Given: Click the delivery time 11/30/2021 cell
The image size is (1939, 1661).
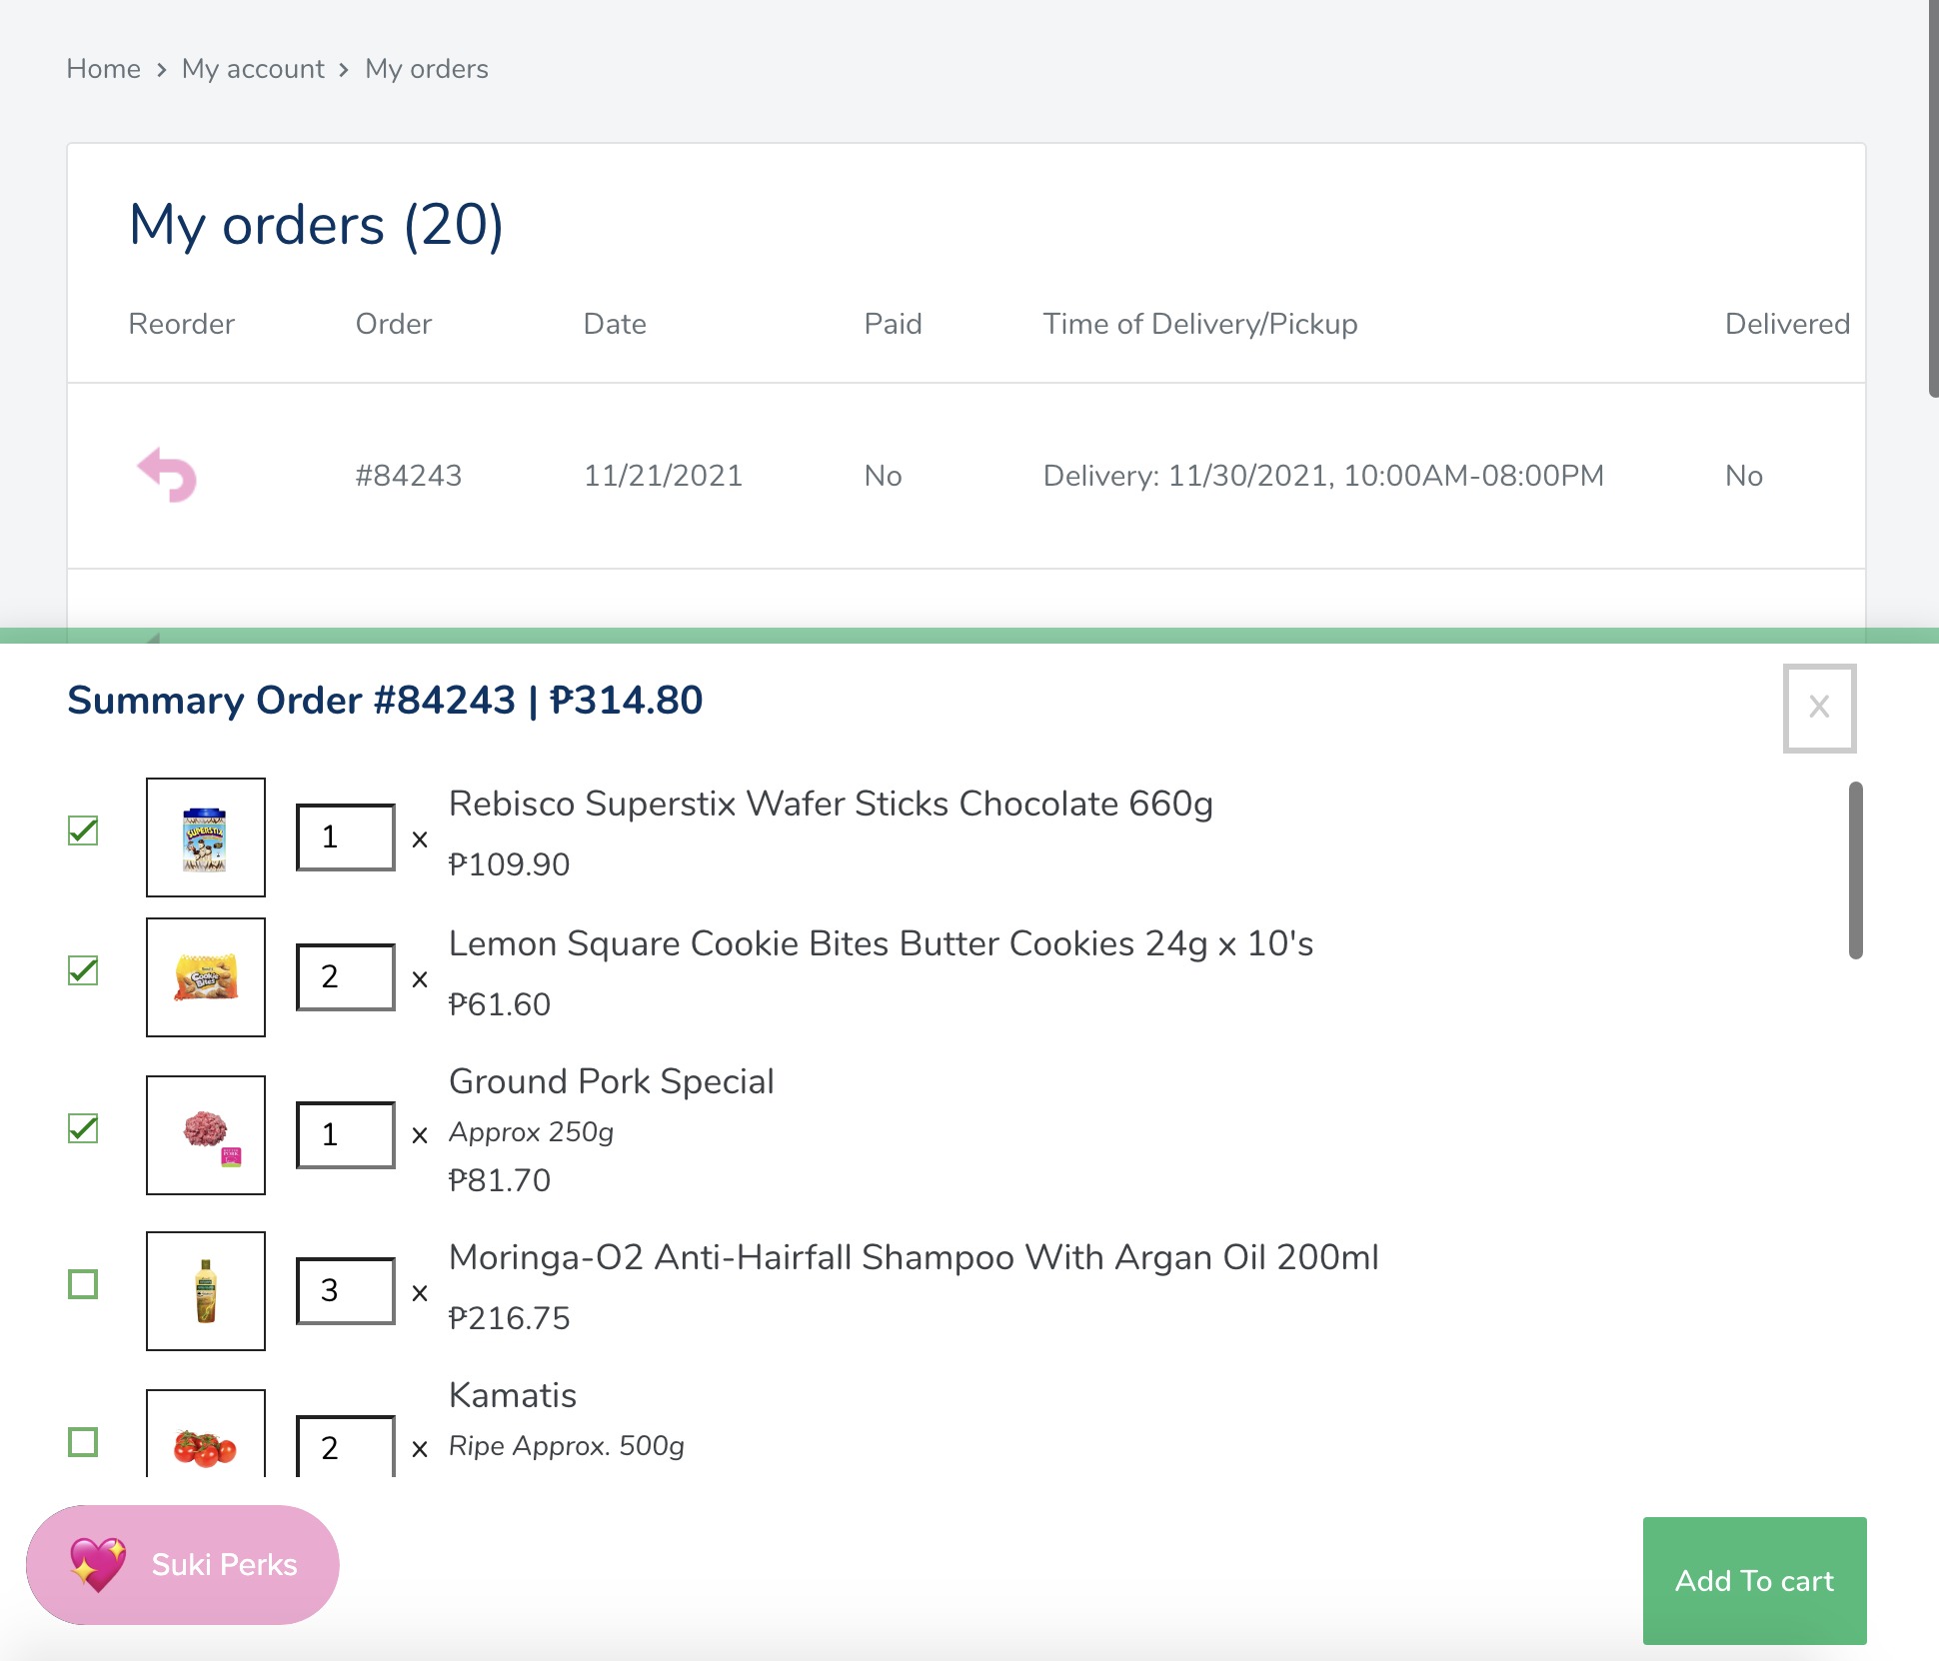Looking at the screenshot, I should click(x=1323, y=476).
